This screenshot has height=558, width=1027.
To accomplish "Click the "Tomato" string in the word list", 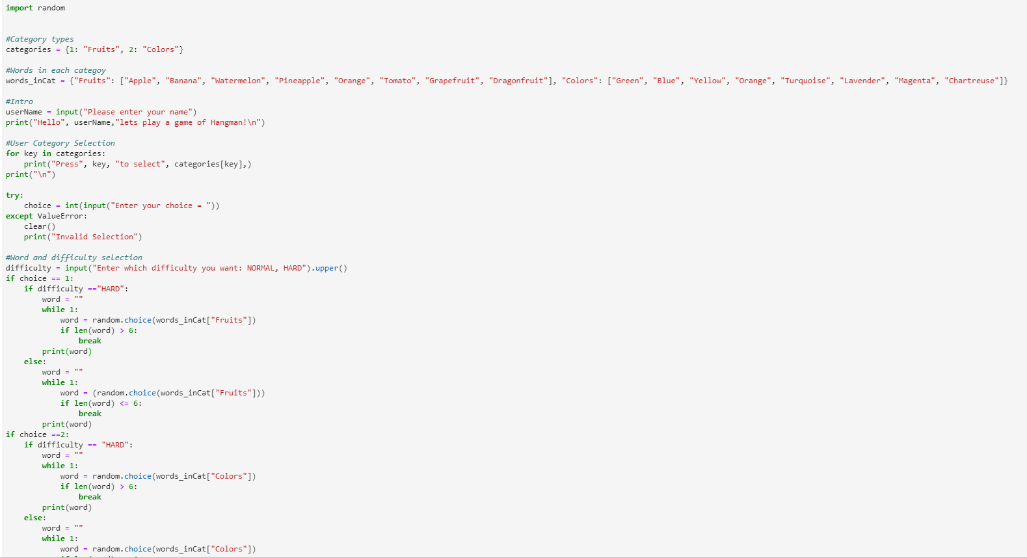I will tap(397, 81).
